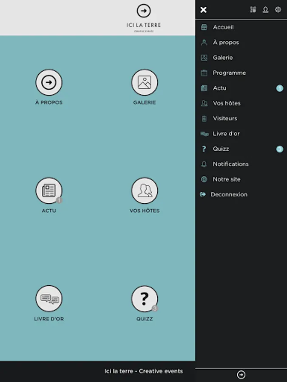Click the arrow logo at menu bottom
The image size is (287, 382).
coord(241,374)
